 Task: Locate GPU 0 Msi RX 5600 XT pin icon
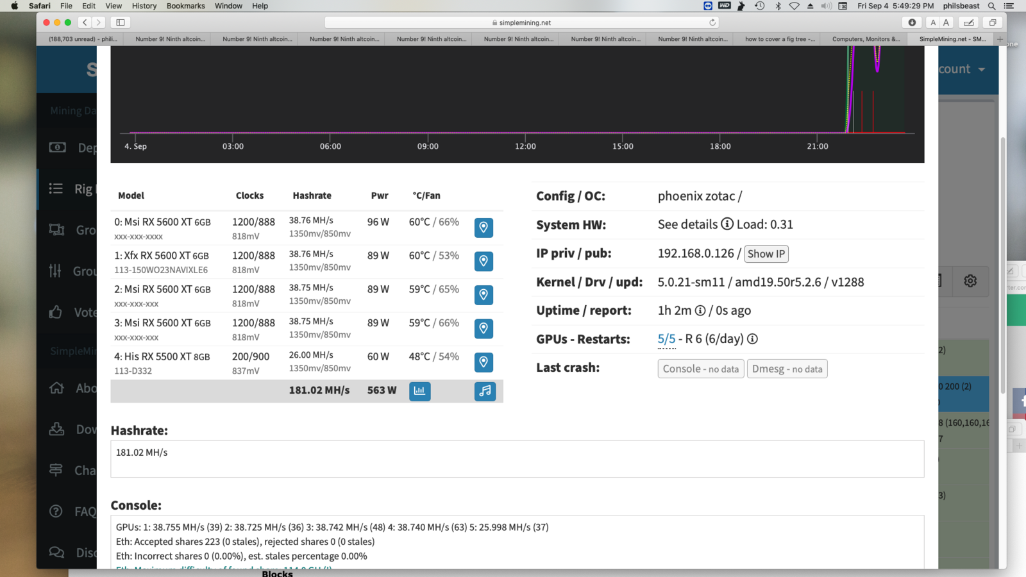484,228
